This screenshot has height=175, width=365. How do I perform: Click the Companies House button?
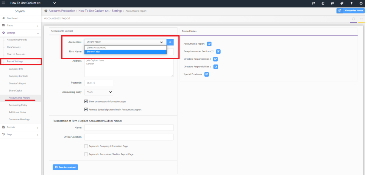[350, 11]
